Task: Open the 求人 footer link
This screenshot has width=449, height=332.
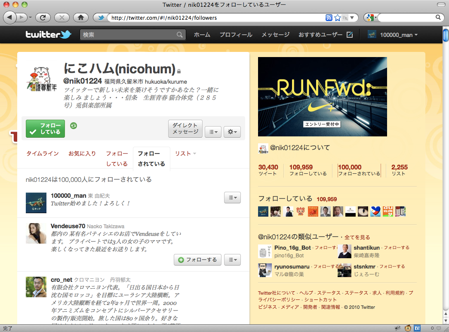Action: tap(377, 293)
